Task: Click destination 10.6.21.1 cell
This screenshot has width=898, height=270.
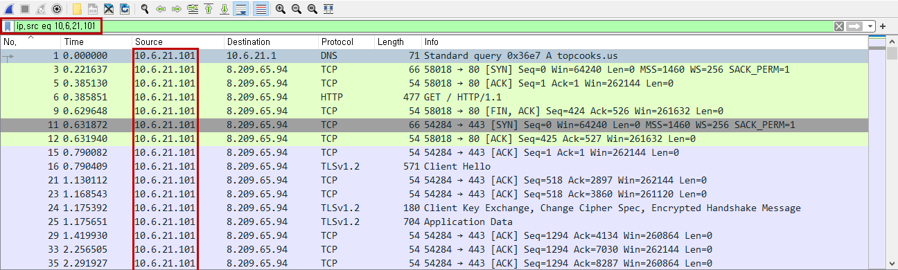Action: pyautogui.click(x=253, y=55)
